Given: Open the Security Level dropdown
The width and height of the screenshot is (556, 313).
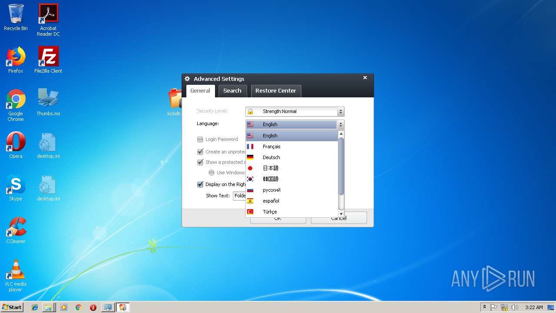Looking at the screenshot, I should 295,112.
